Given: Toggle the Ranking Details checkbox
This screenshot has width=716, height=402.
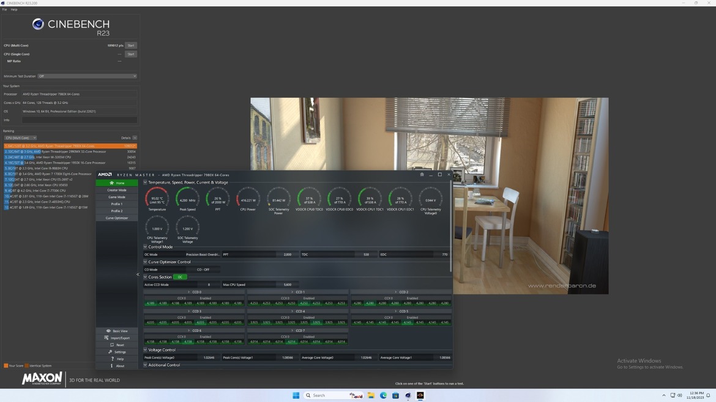Looking at the screenshot, I should click(135, 138).
